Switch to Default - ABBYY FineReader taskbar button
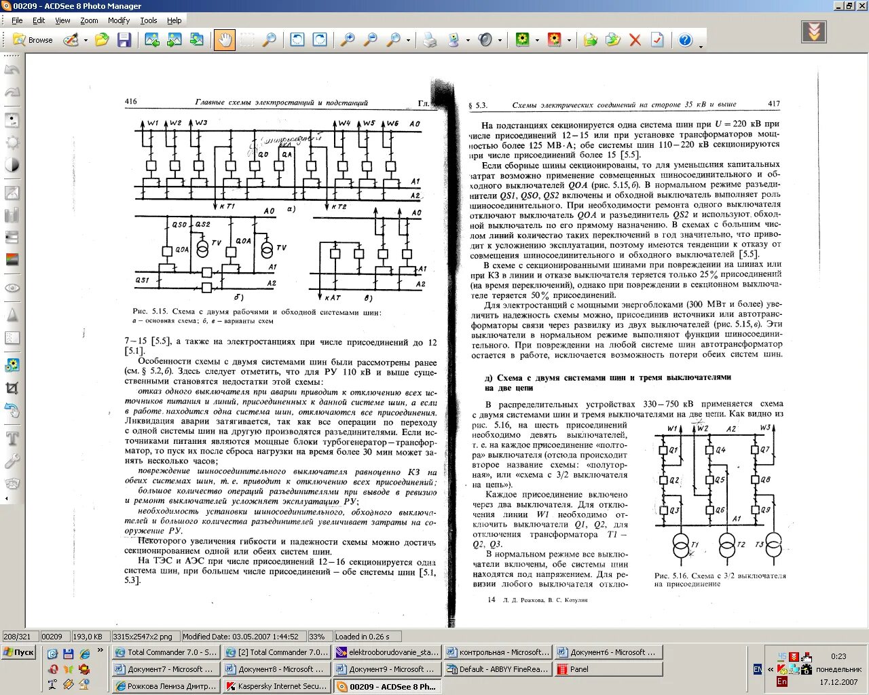 click(x=498, y=669)
